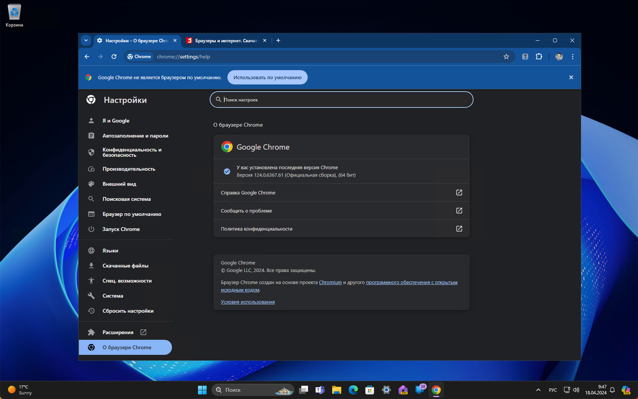The height and width of the screenshot is (399, 638).
Task: Open Справка Google Chrome external link icon
Action: point(459,193)
